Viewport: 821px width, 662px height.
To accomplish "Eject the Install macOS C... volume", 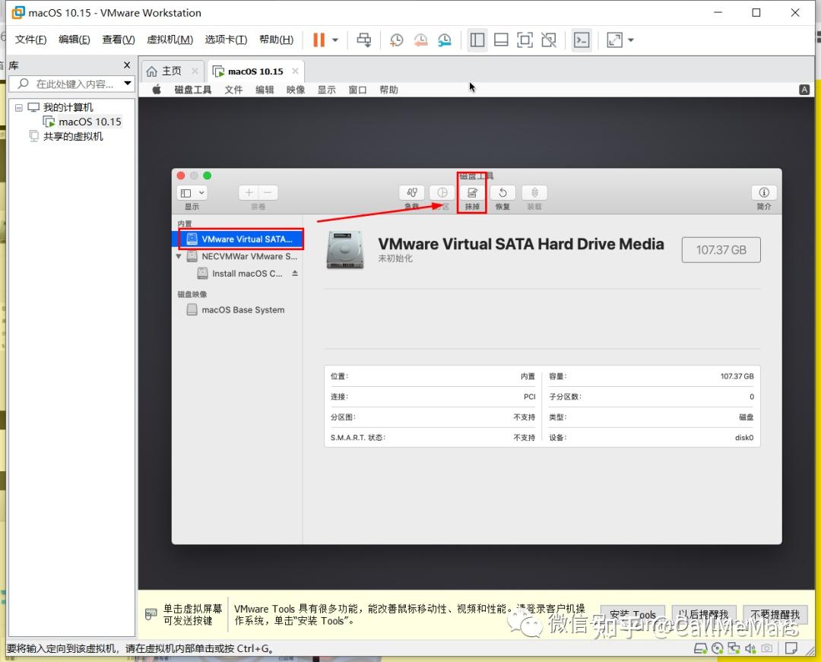I will [295, 273].
